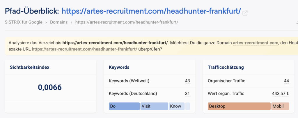Open the headhunter-frankfurt URL in the page title
This screenshot has height=118, width=298.
pos(151,11)
